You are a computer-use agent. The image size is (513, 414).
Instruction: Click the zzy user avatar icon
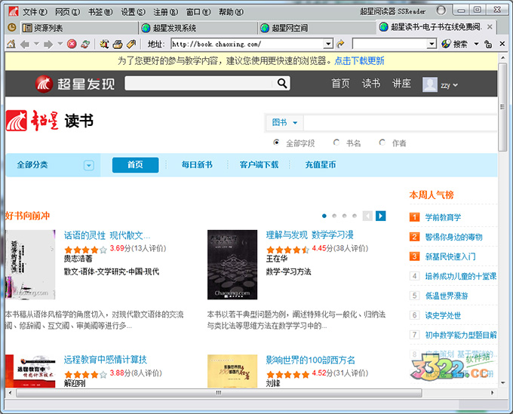(430, 84)
